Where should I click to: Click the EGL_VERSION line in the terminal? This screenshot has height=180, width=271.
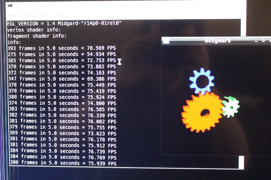64,23
